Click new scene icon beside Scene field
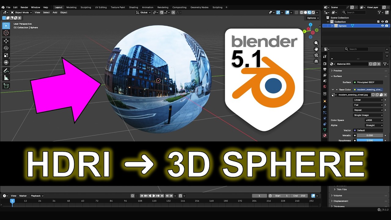Screen dimensions: 391x220 352,7
